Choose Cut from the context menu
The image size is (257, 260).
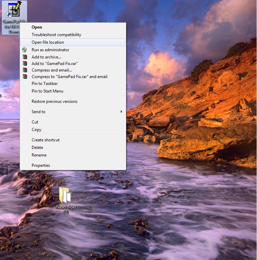click(73, 122)
